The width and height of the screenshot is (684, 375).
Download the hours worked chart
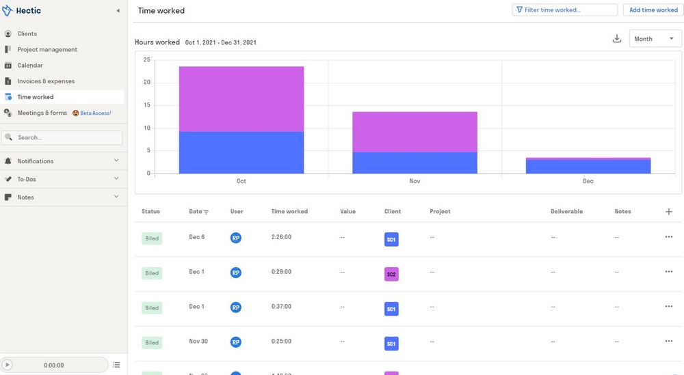(616, 39)
